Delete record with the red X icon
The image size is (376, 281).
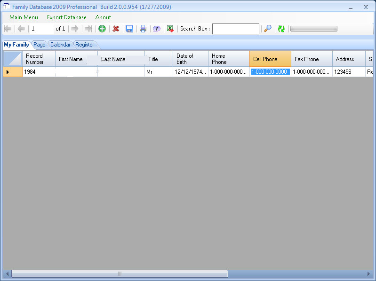116,29
